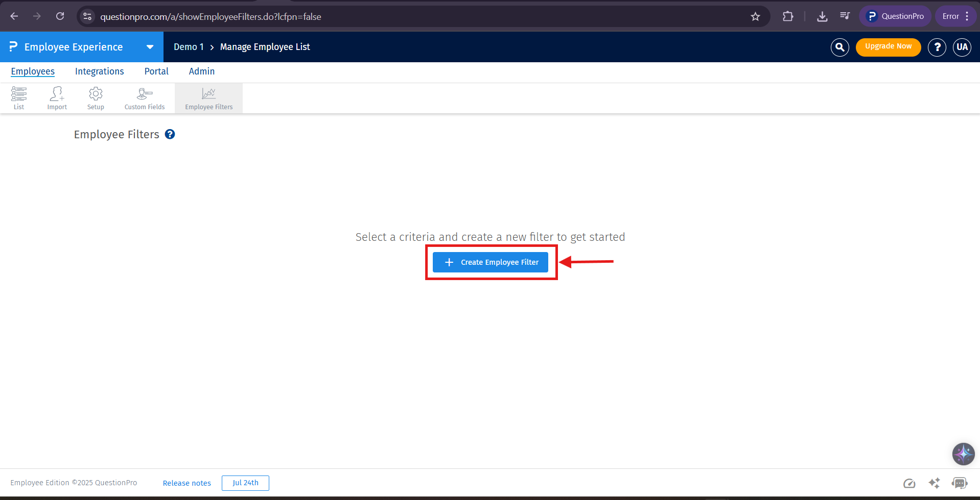Screen dimensions: 980x500
Task: Open the QuestionPro profile chip
Action: tap(895, 16)
